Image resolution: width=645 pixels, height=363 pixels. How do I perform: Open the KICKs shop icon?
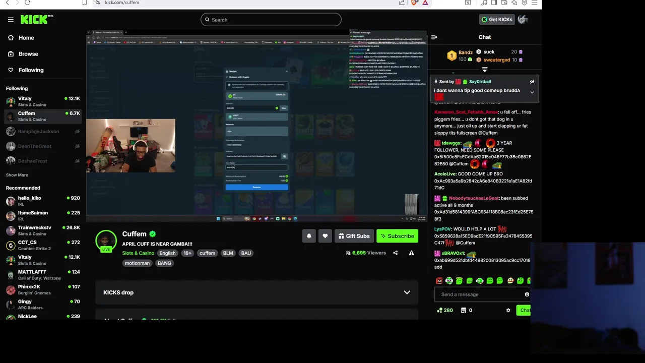tap(464, 311)
